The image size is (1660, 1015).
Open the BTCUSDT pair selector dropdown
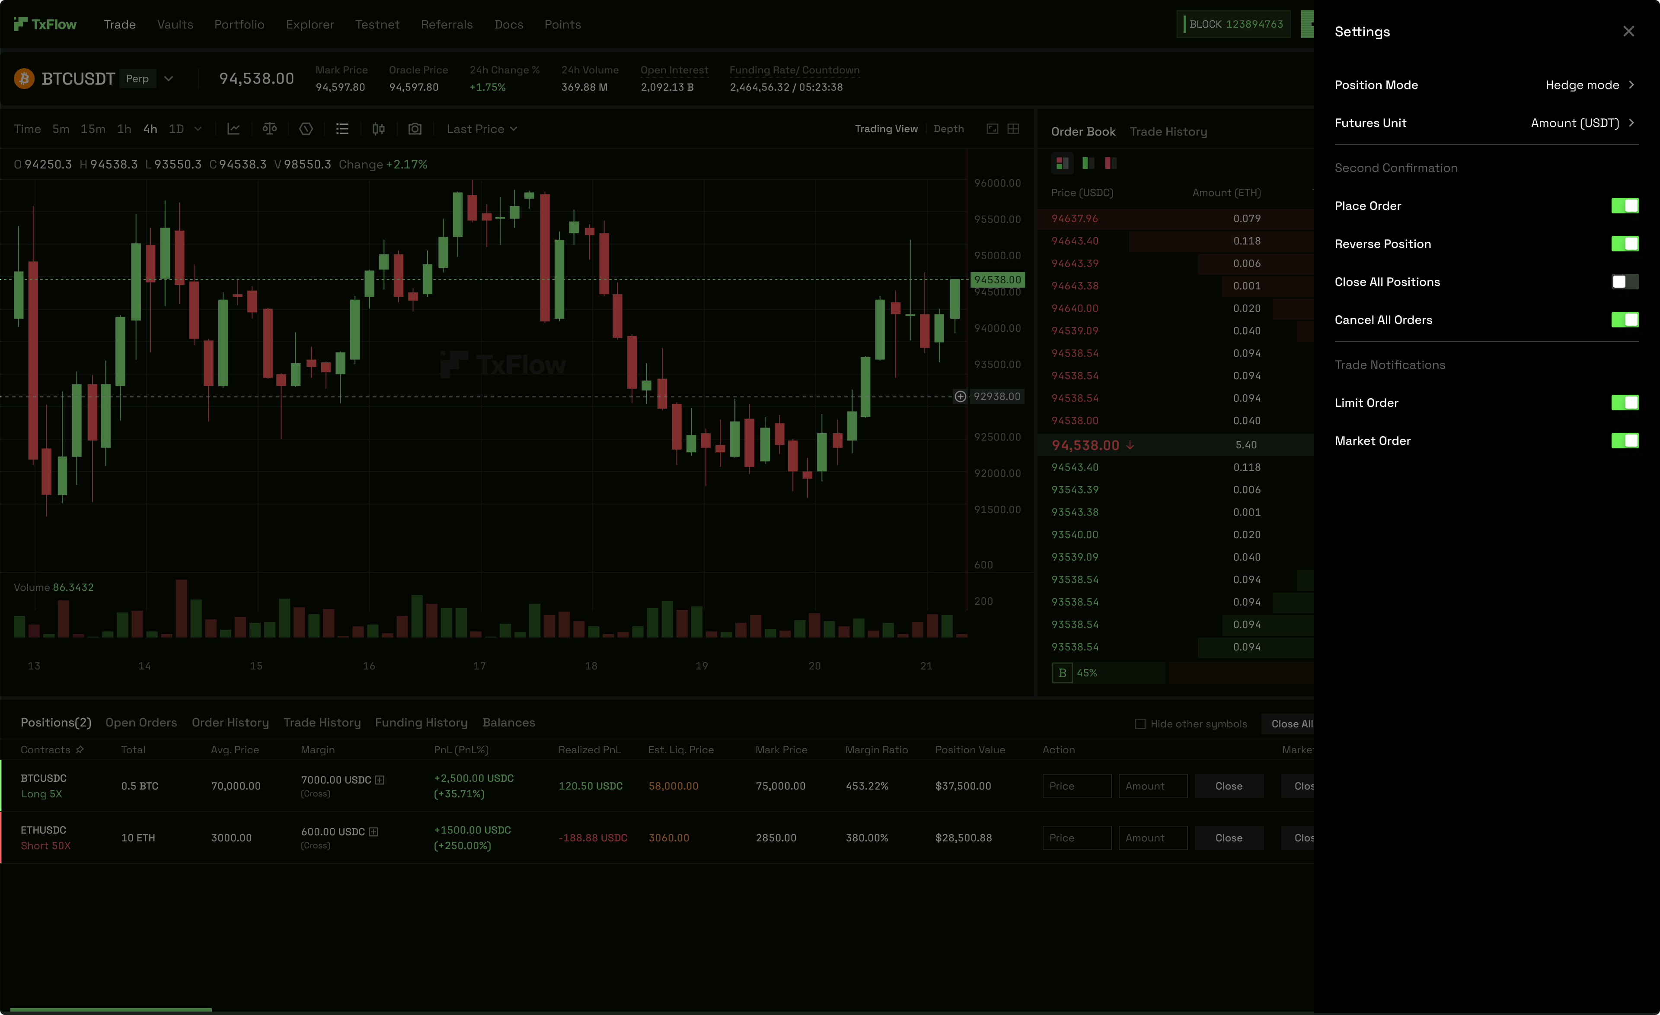(169, 78)
